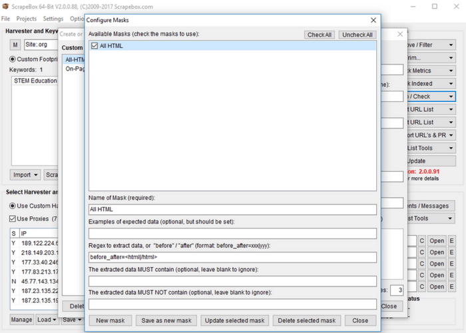The width and height of the screenshot is (466, 333).
Task: Close the Create custom data grabber window X
Action: tap(400, 34)
